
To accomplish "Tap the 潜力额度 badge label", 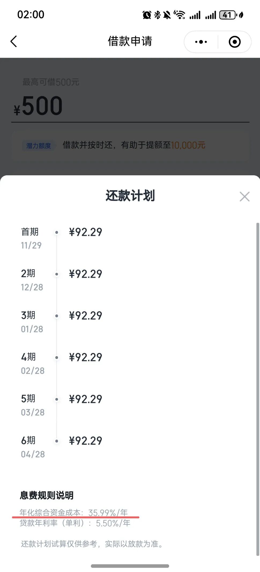I will click(39, 146).
